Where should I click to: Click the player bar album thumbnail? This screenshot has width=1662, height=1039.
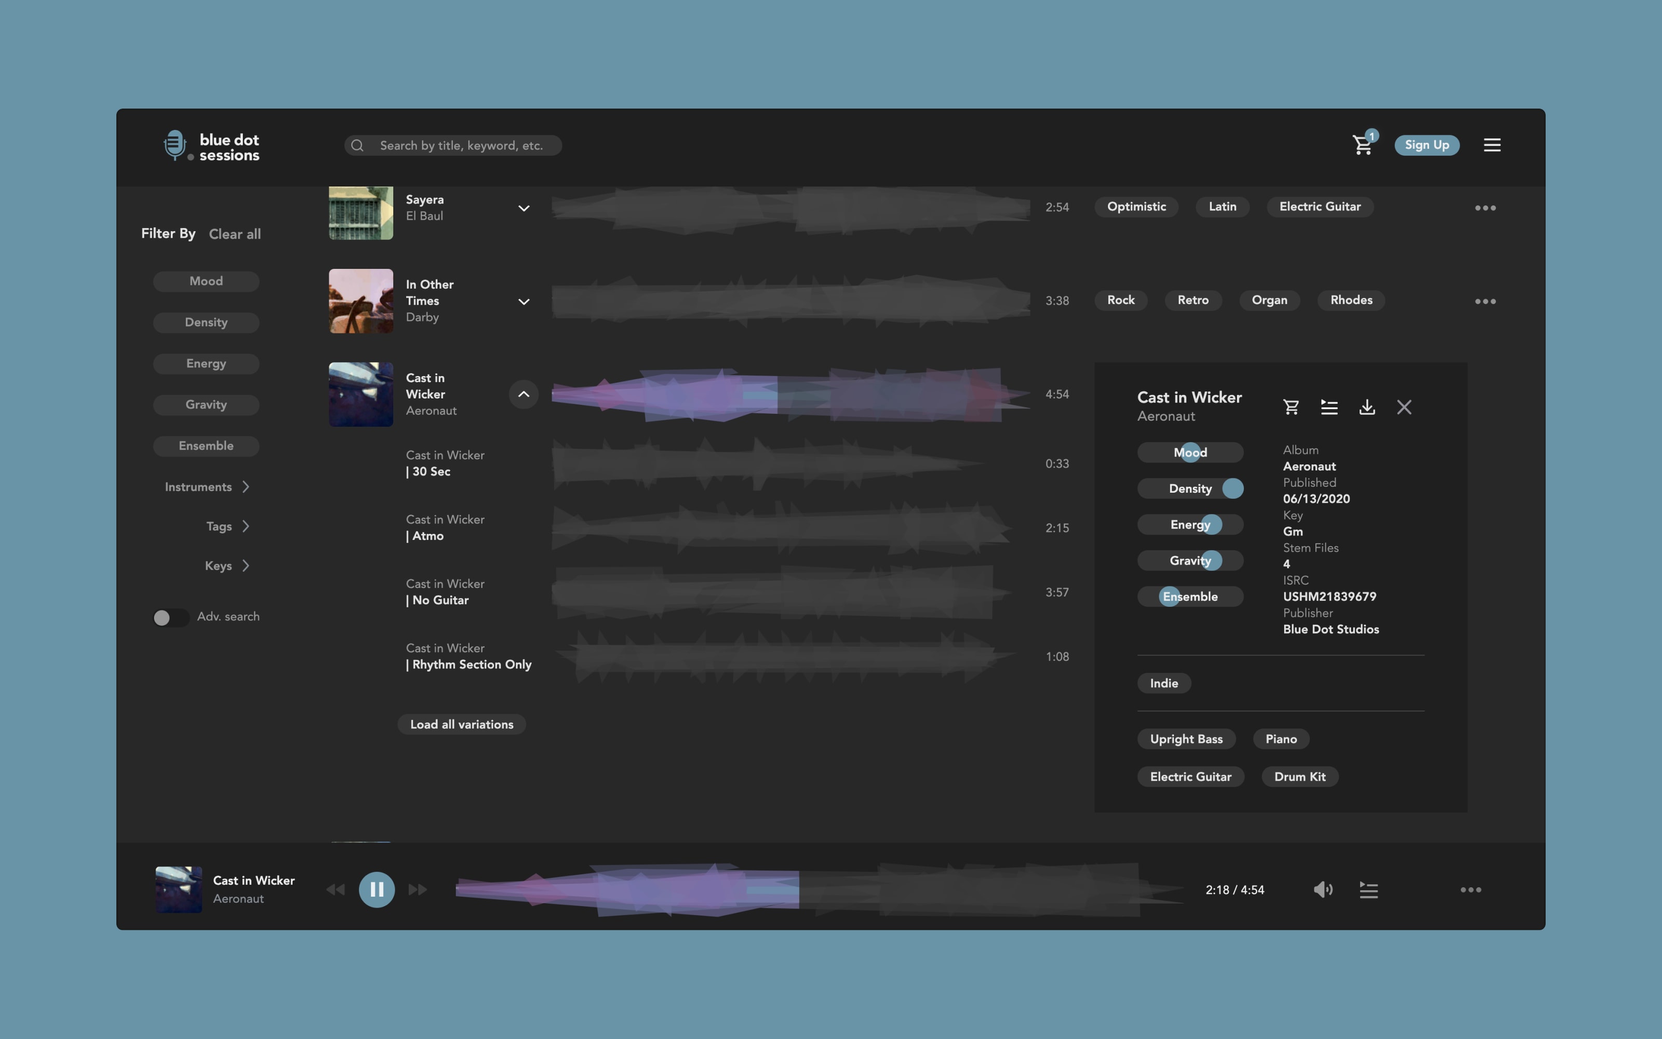click(179, 889)
